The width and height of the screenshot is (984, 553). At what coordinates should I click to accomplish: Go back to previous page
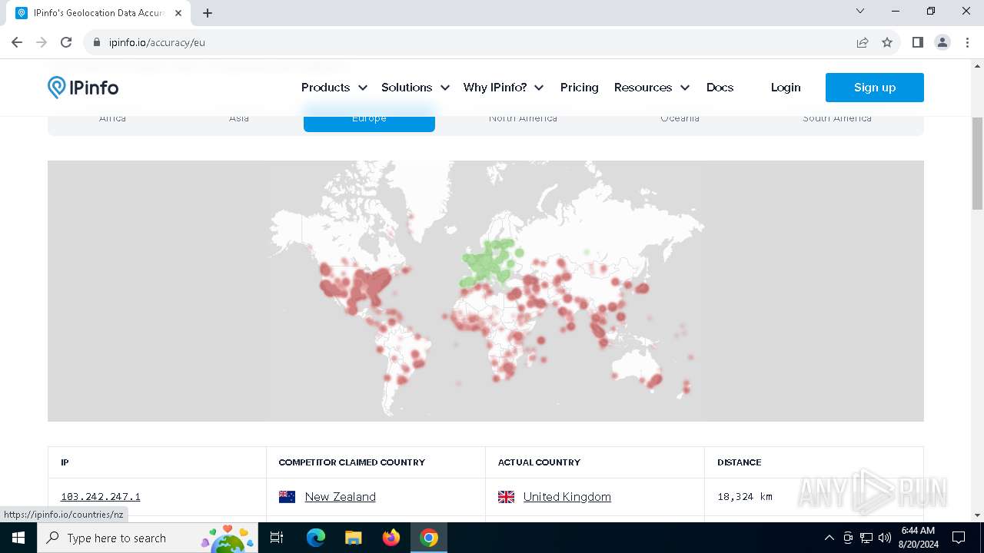click(x=17, y=42)
